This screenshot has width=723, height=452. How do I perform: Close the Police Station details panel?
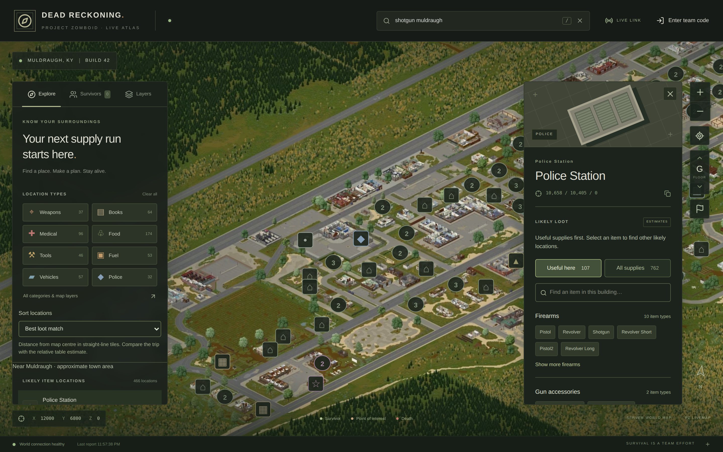coord(670,94)
